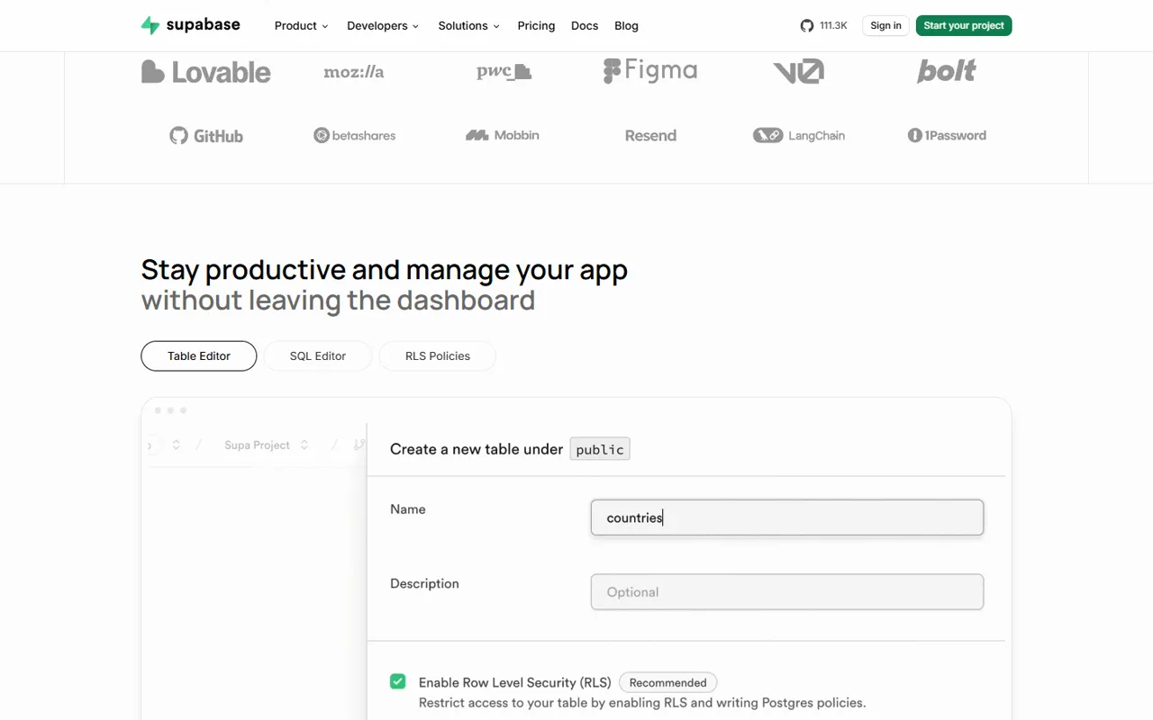Go to the Blog
Screen dimensions: 1153x720
pos(626,26)
